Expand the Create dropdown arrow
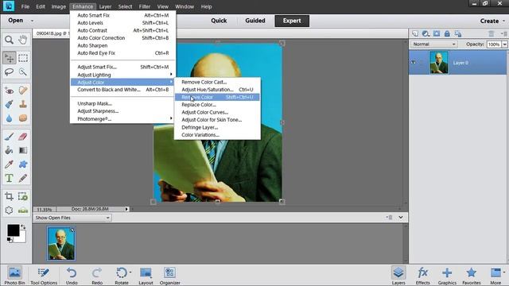This screenshot has height=286, width=509. pos(503,21)
